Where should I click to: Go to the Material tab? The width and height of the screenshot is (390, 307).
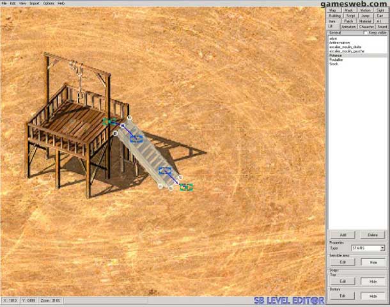tap(365, 21)
